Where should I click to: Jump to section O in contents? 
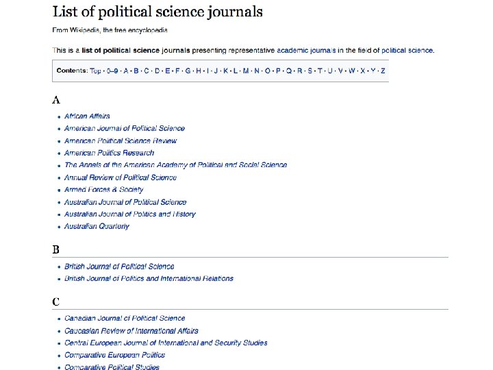coord(267,71)
